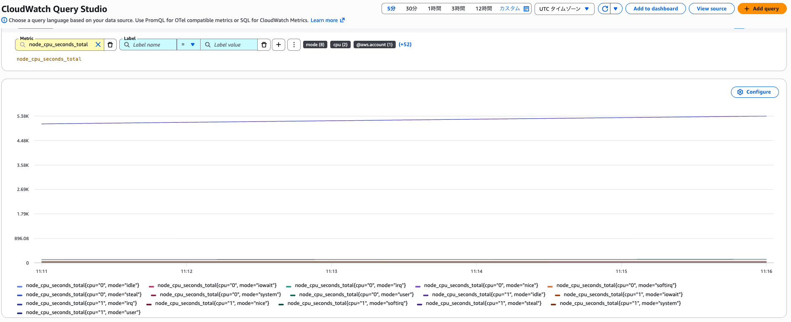This screenshot has width=791, height=322.
Task: Select the 3時間 time range
Action: point(458,9)
